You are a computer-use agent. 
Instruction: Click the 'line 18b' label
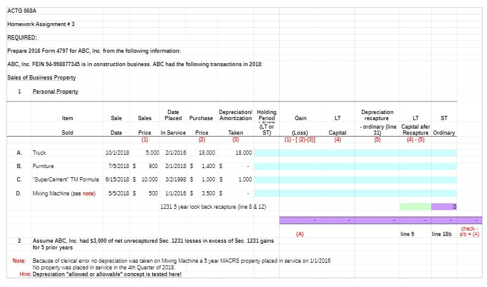click(x=441, y=234)
